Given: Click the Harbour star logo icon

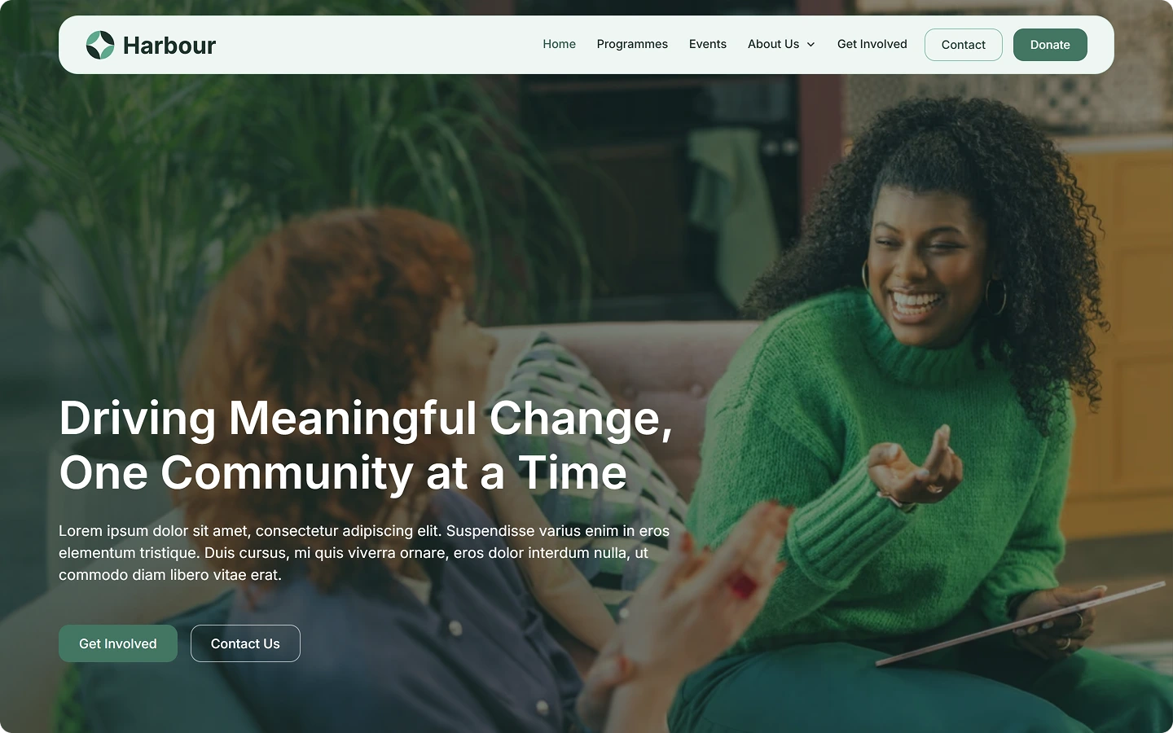Looking at the screenshot, I should 100,45.
